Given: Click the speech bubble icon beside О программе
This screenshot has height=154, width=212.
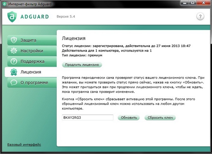Looking at the screenshot, I should 14,82.
